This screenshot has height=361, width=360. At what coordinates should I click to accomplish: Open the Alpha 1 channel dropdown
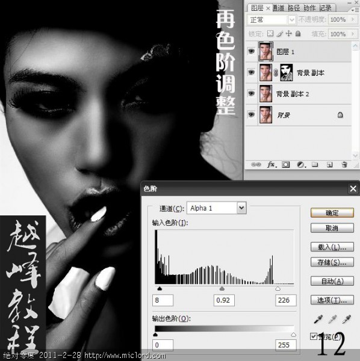coord(241,208)
